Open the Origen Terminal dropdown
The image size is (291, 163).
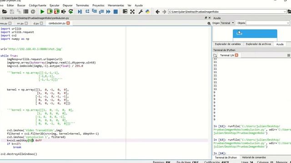tap(227, 23)
